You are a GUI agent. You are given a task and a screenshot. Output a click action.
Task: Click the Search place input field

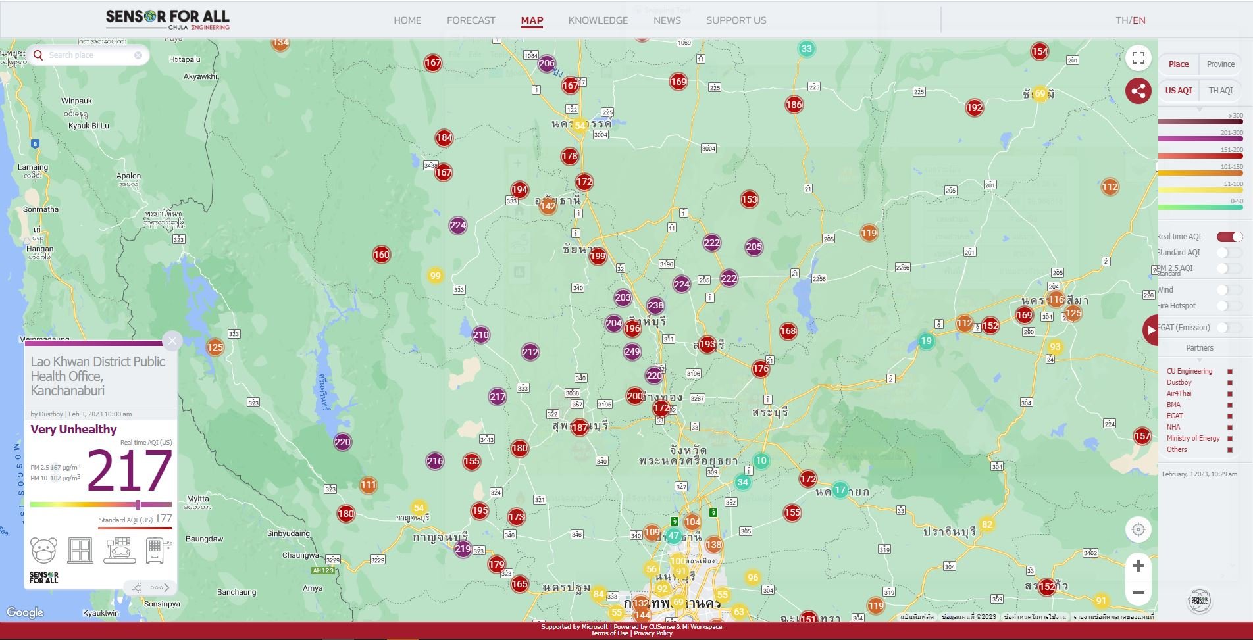[89, 55]
